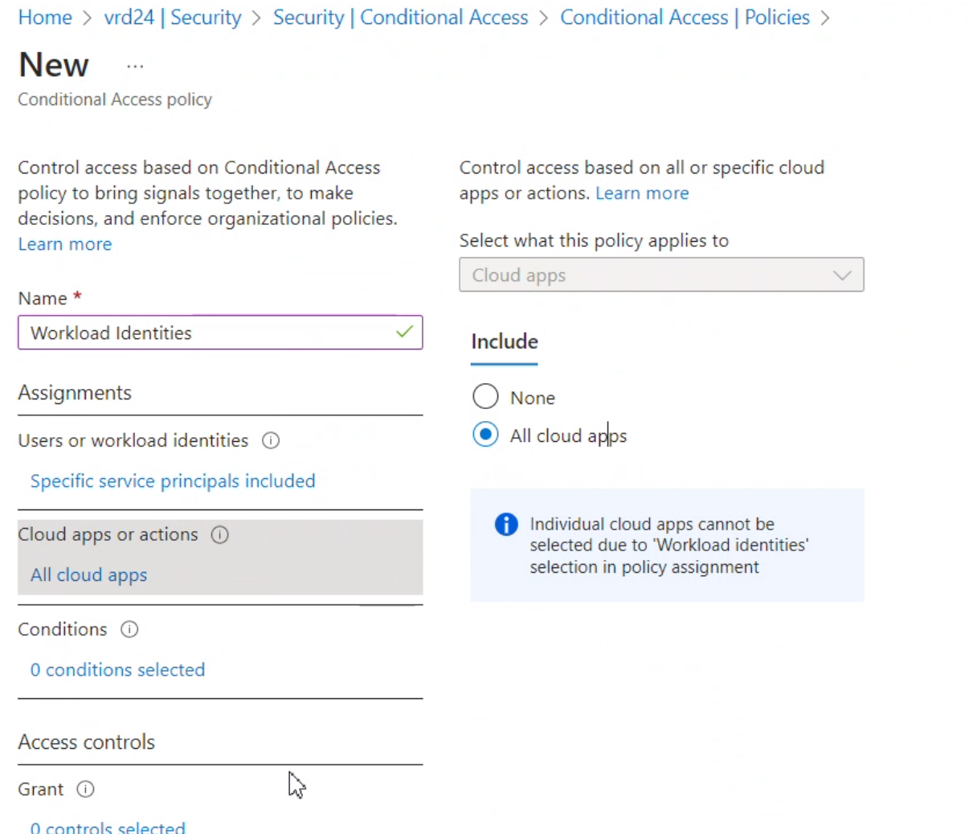Click Learn more in the cloud apps description

click(x=642, y=193)
